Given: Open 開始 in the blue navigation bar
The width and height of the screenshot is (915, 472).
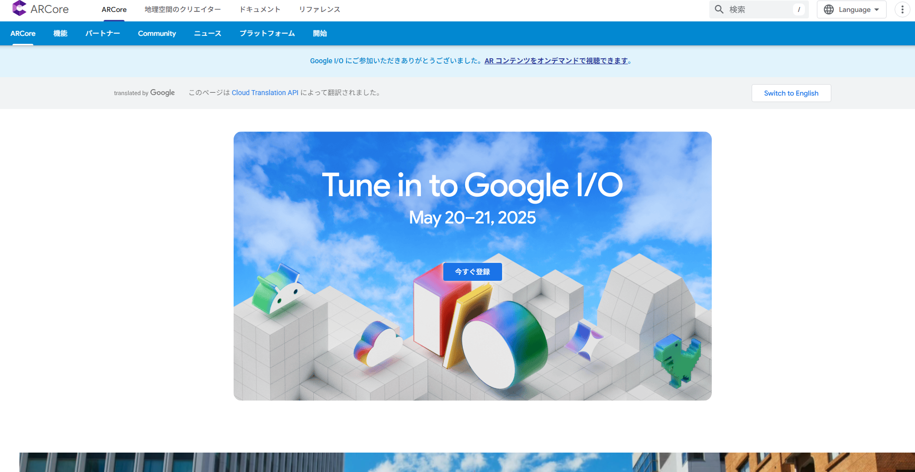Looking at the screenshot, I should tap(320, 33).
